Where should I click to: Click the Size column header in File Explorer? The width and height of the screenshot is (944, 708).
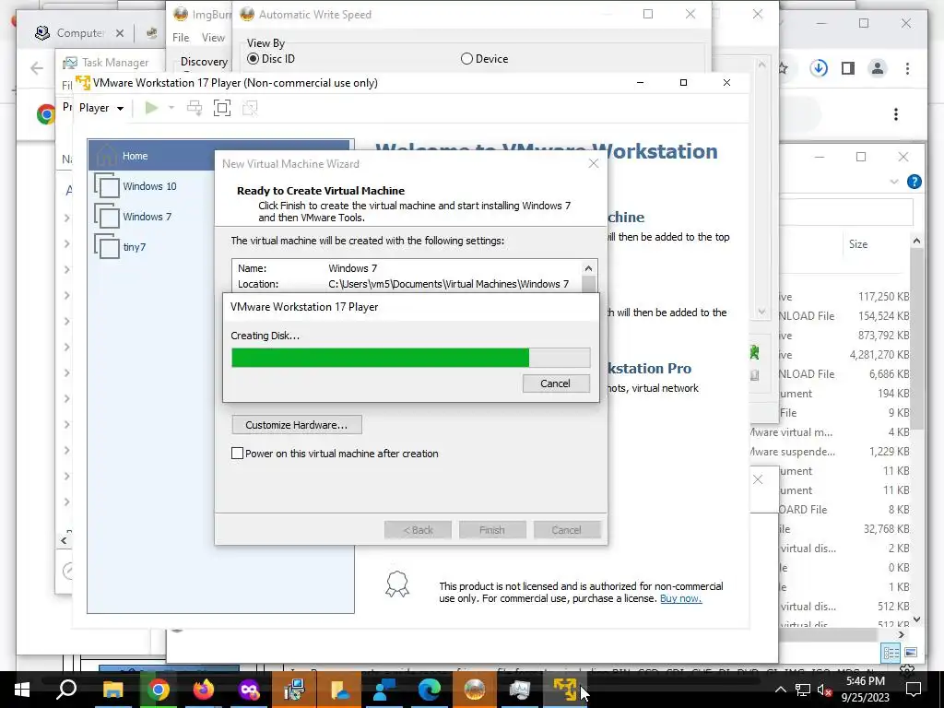(858, 244)
